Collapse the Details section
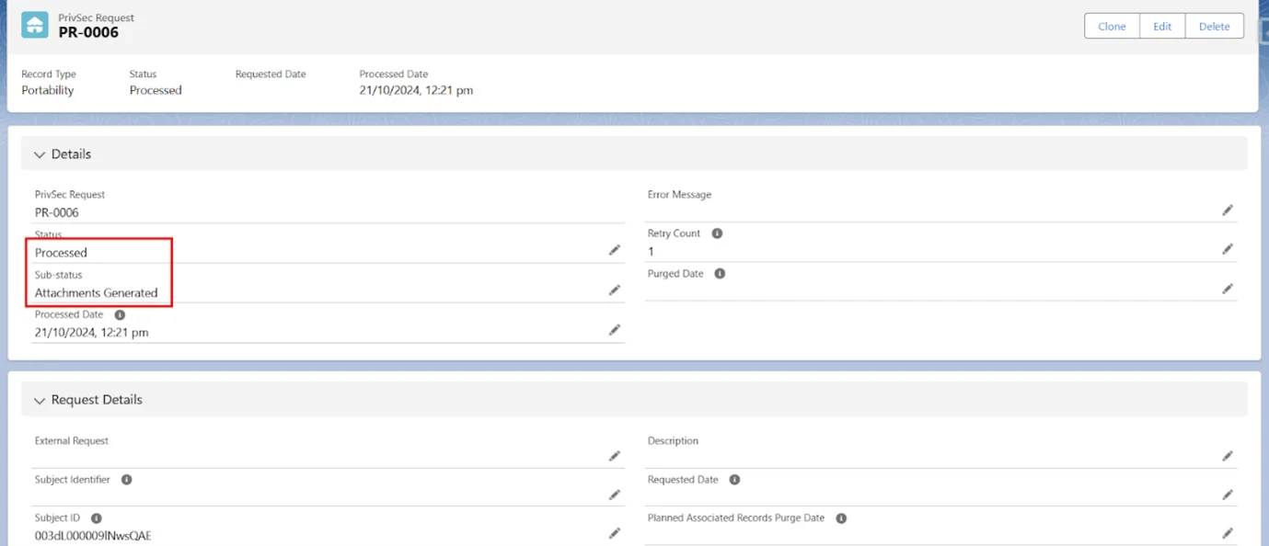The width and height of the screenshot is (1269, 546). 40,154
